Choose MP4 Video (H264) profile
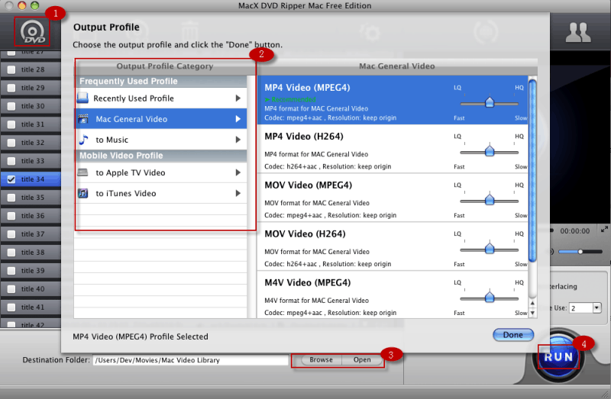 [393, 149]
